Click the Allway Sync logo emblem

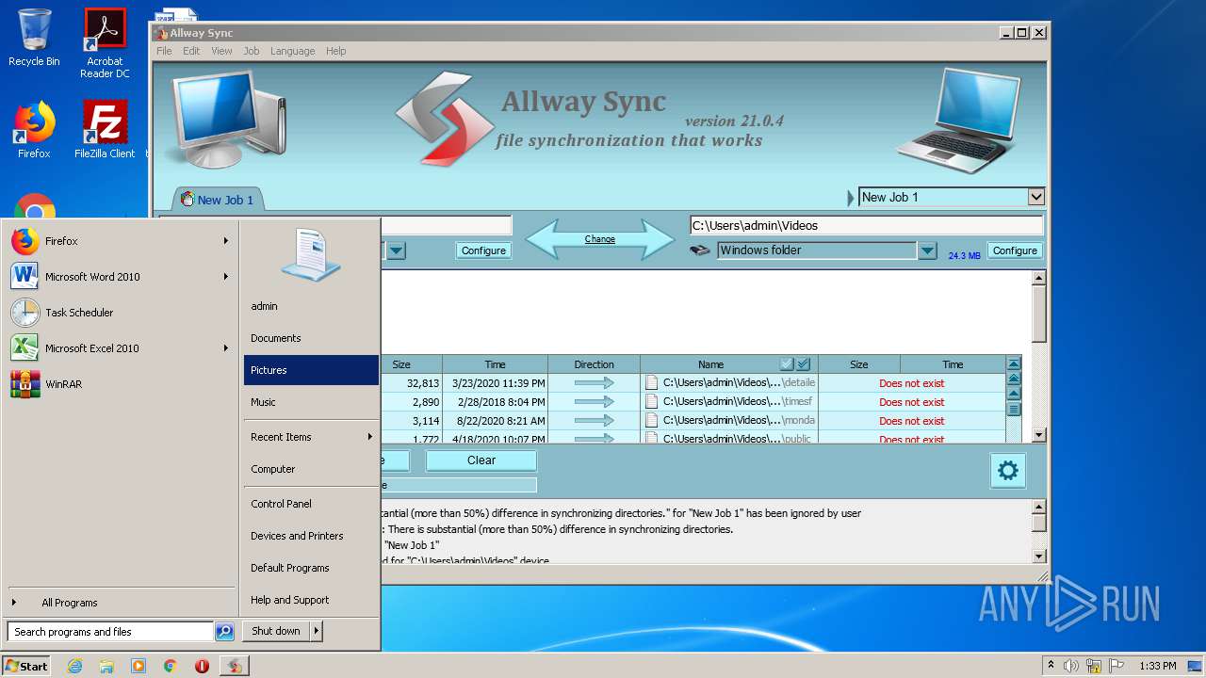pos(444,119)
